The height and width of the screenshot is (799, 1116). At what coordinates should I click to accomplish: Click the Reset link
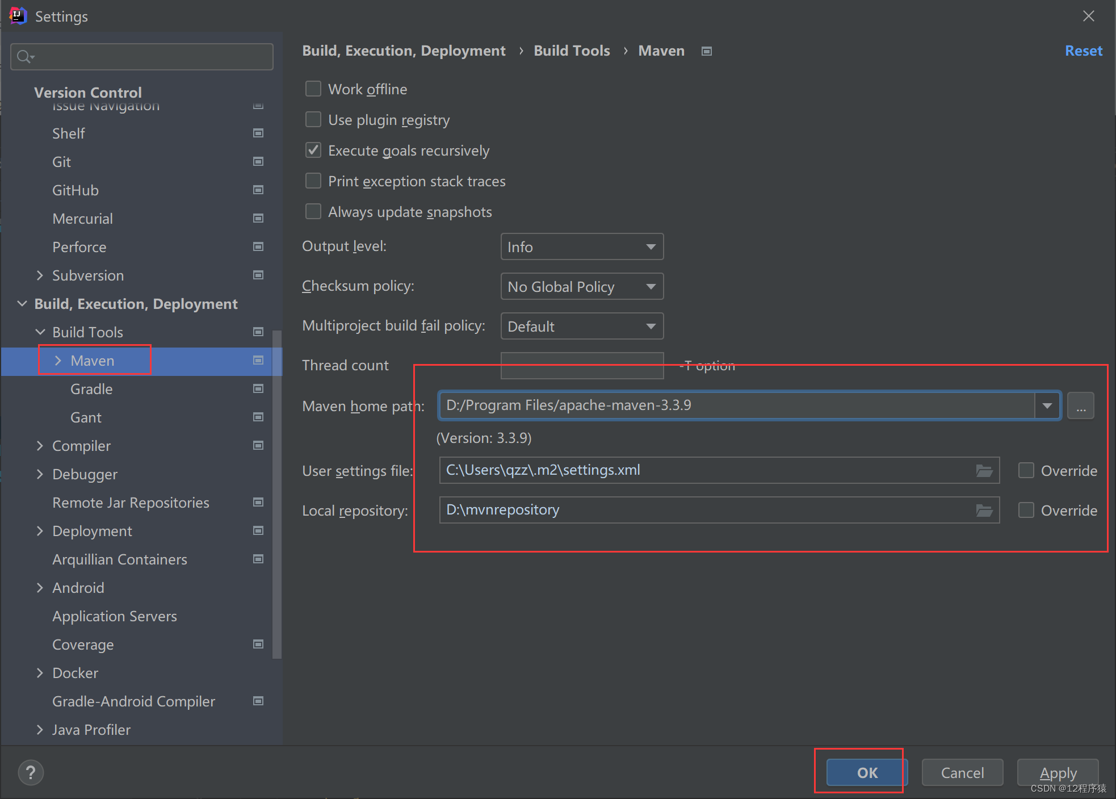pos(1083,51)
